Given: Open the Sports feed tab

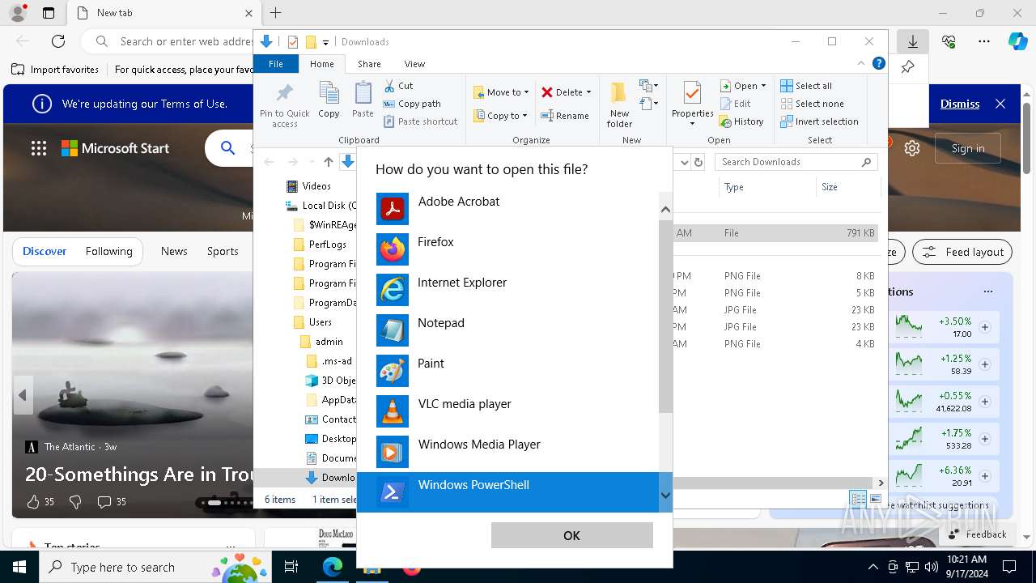Looking at the screenshot, I should [223, 251].
